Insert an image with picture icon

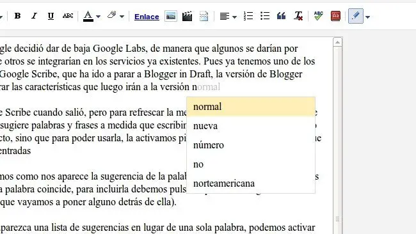[171, 16]
